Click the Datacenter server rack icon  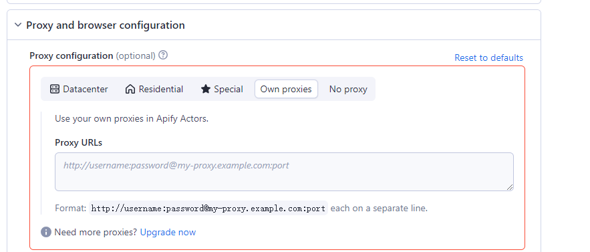coord(55,90)
